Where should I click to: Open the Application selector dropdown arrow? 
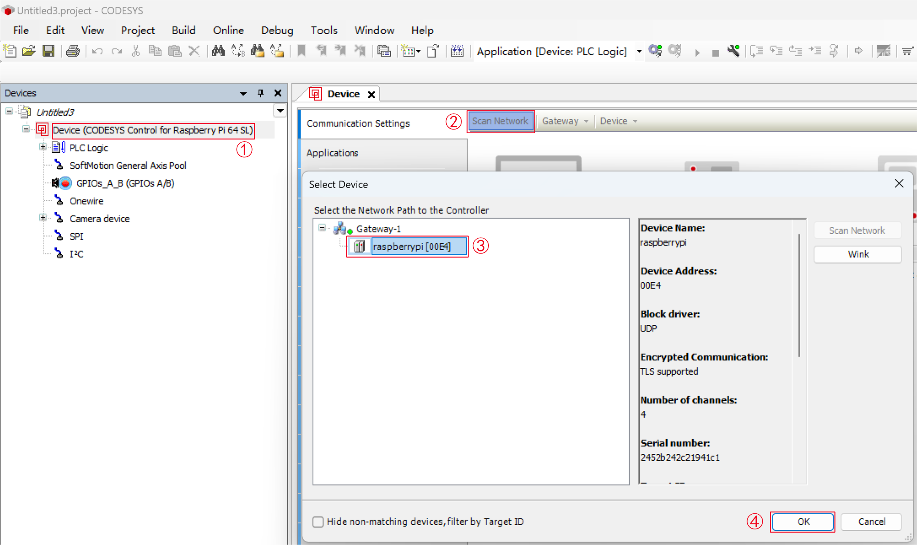tap(639, 51)
